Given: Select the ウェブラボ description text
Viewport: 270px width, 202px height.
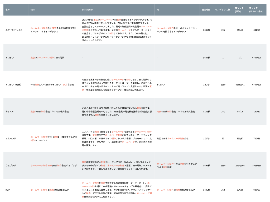Looking at the screenshot, I should [x=117, y=165].
